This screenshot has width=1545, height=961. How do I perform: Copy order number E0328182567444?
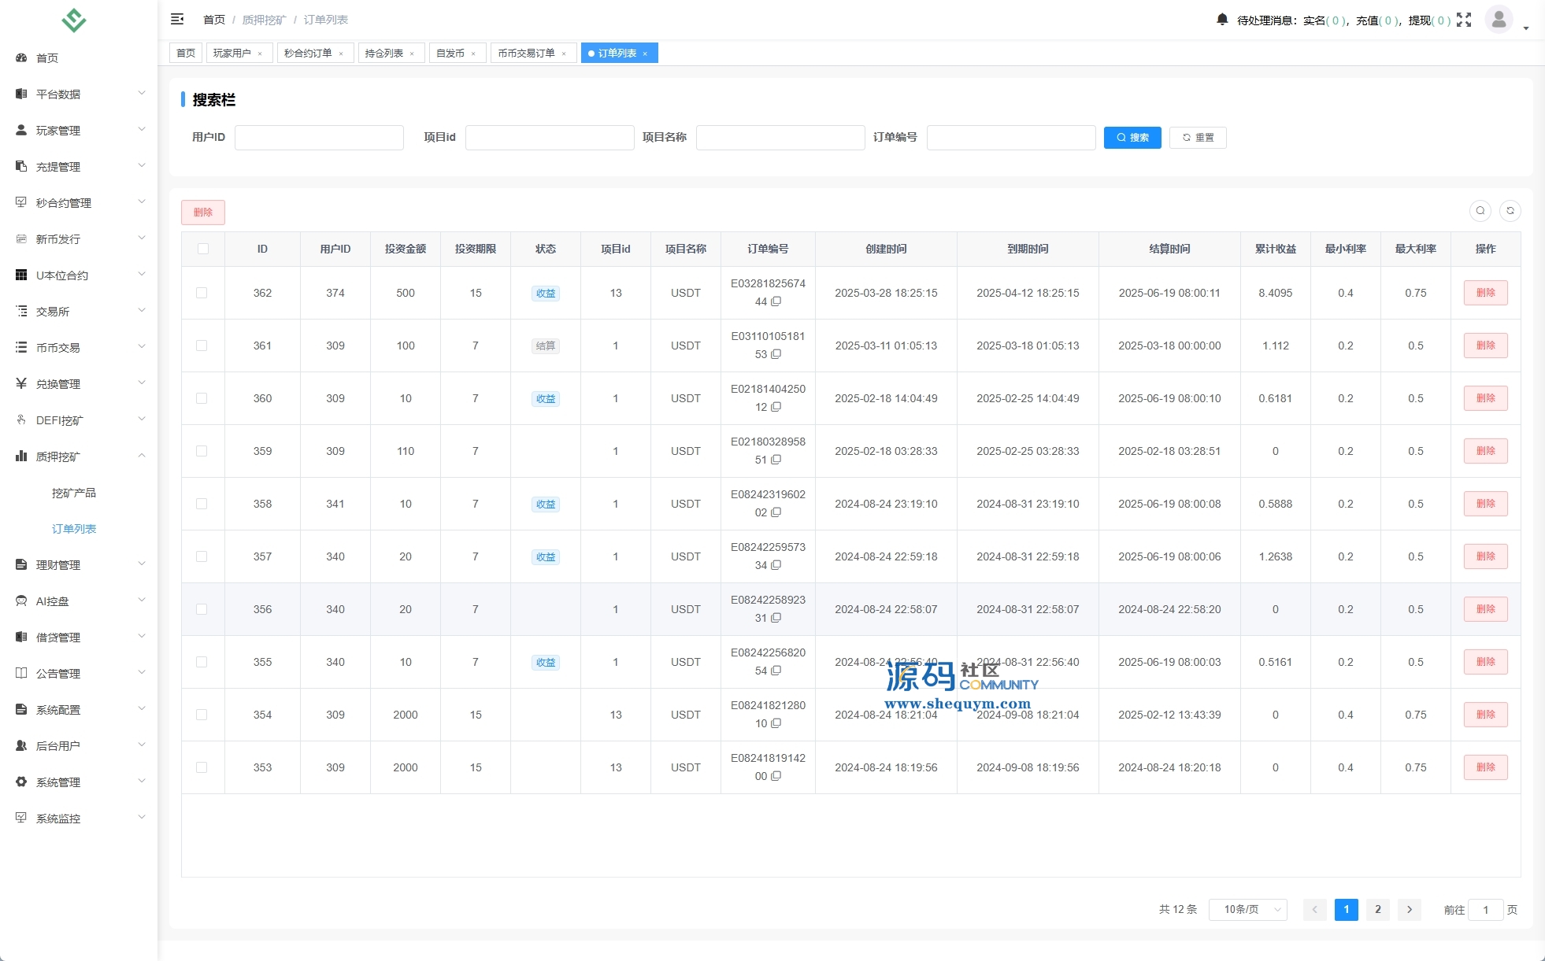point(776,301)
